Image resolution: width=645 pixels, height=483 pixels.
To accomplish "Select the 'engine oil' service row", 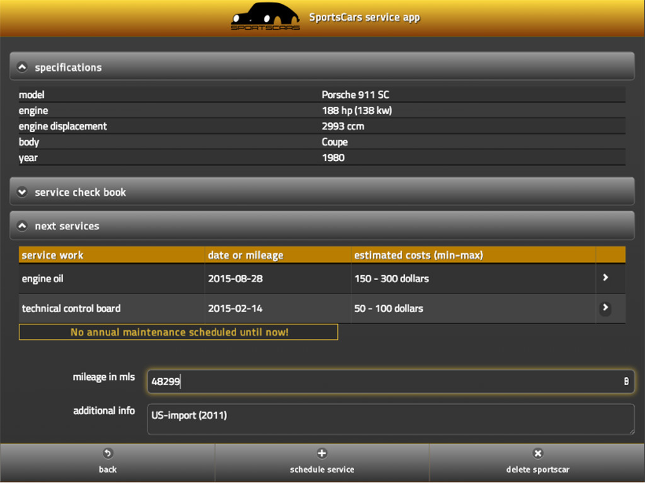I will [322, 278].
